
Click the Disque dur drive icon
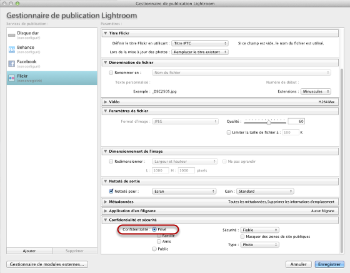(x=12, y=35)
